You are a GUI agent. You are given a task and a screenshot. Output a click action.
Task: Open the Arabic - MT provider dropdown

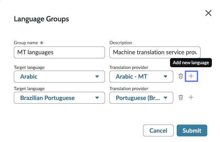tap(141, 77)
